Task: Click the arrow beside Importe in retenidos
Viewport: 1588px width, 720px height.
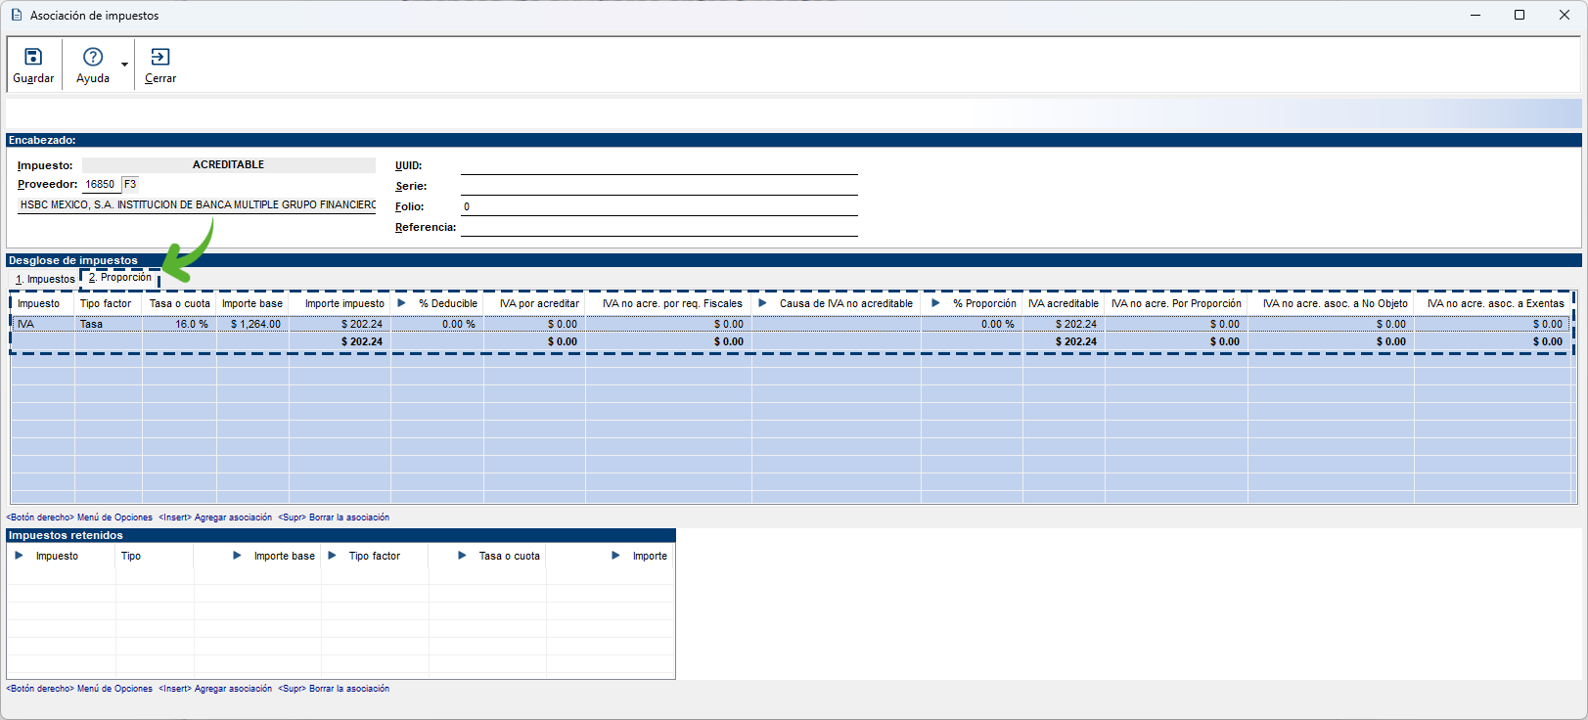Action: (615, 556)
